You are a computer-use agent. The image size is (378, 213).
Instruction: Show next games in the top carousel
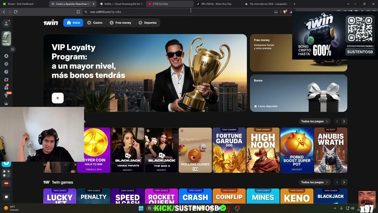point(344,121)
